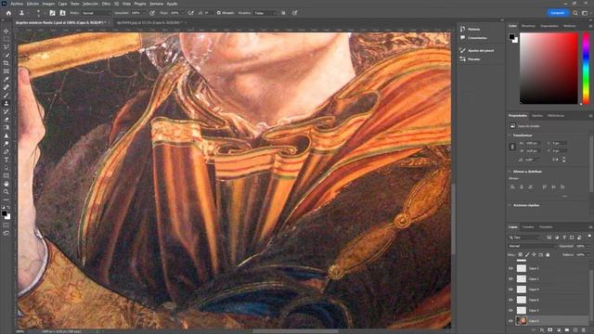Toggle the Alineado checkbox
This screenshot has height=334, width=594.
219,13
